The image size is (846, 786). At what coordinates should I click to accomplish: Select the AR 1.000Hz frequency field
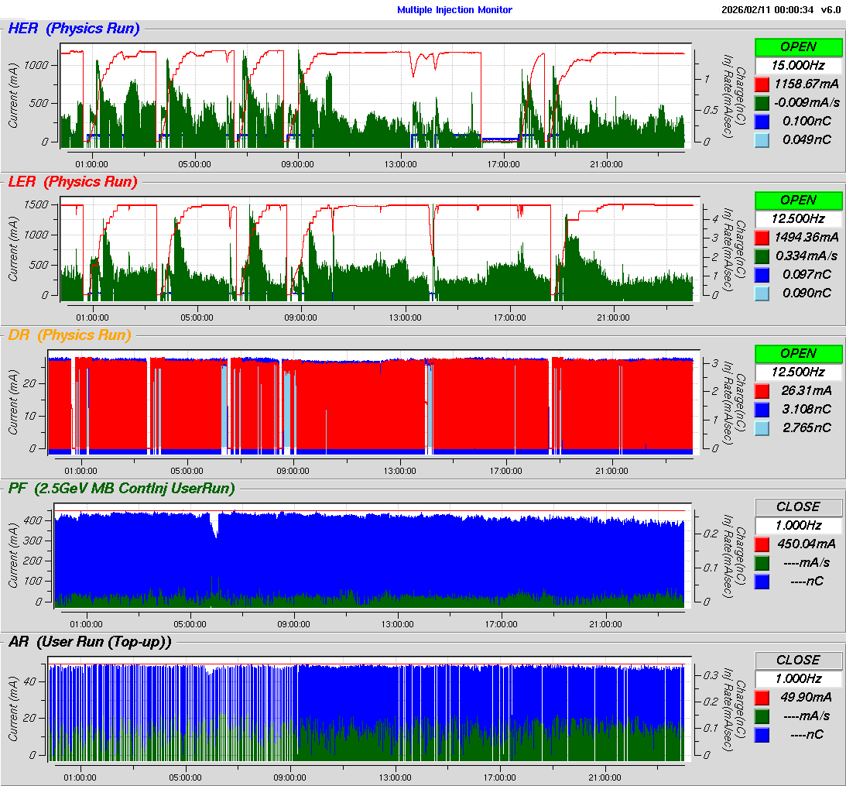click(798, 678)
